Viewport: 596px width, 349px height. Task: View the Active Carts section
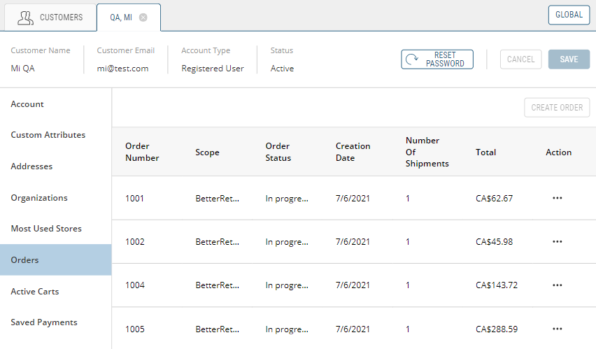pos(35,292)
